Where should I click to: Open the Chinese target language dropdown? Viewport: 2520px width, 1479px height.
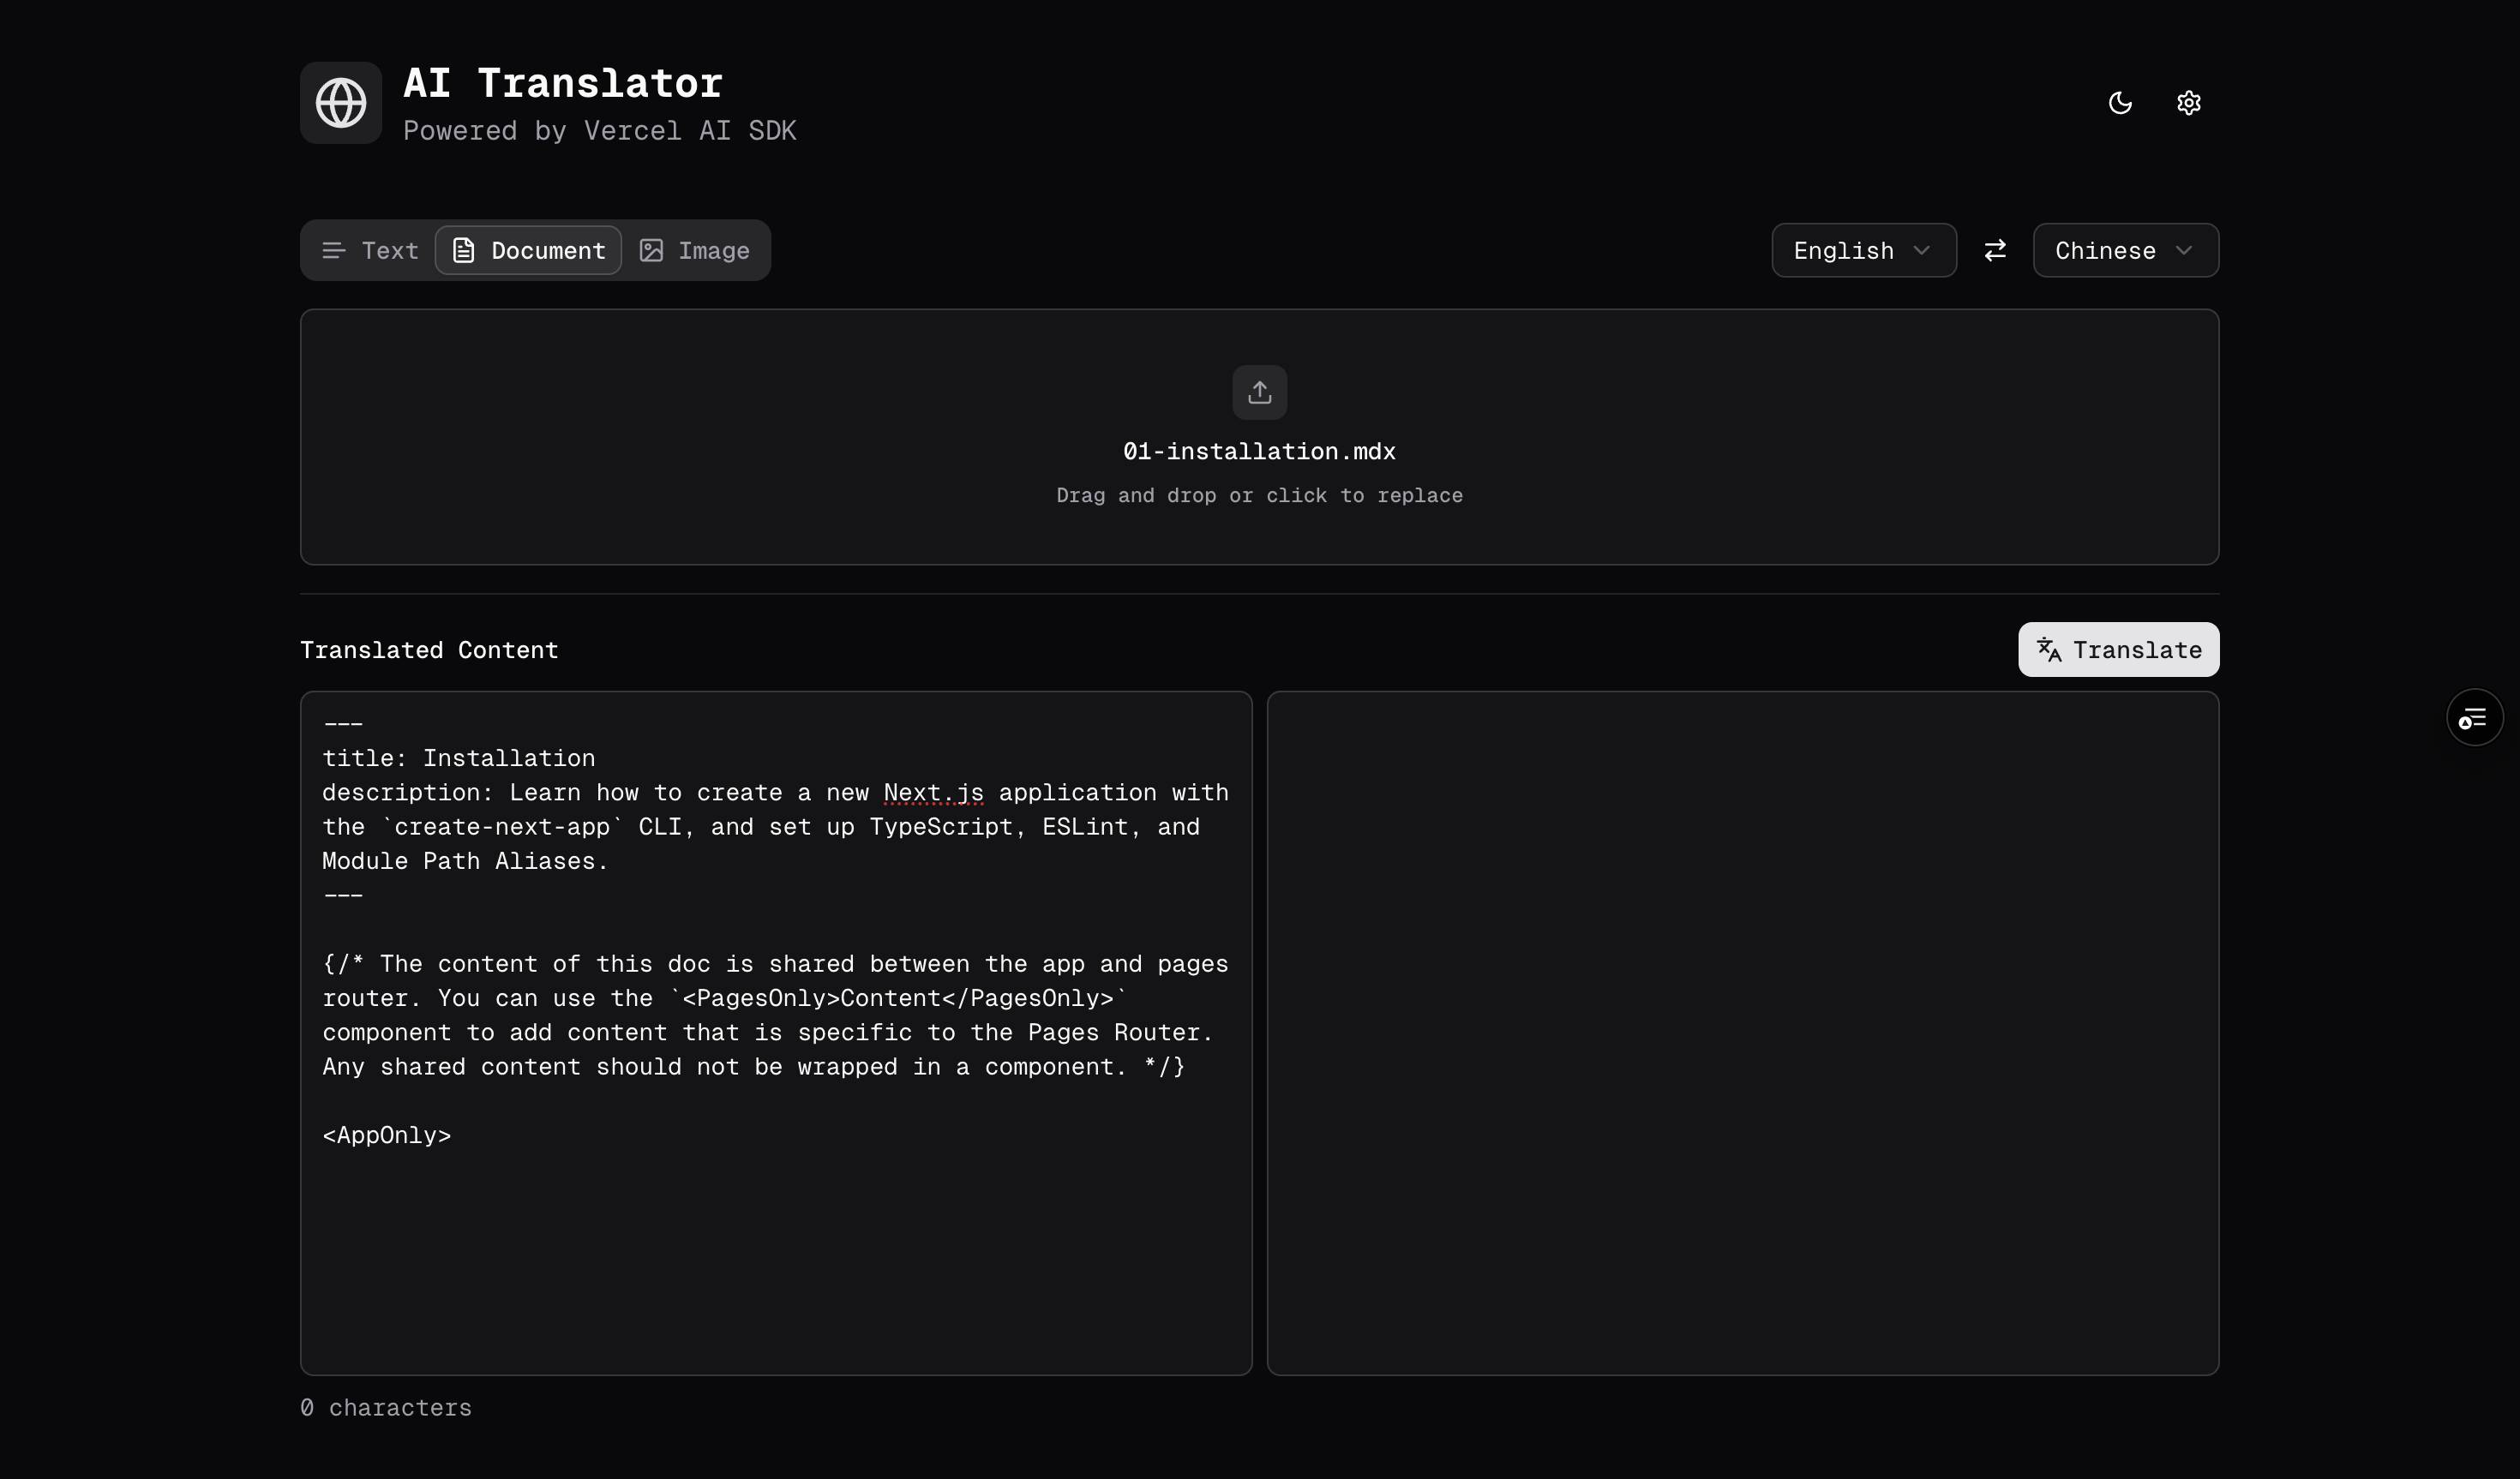tap(2125, 250)
